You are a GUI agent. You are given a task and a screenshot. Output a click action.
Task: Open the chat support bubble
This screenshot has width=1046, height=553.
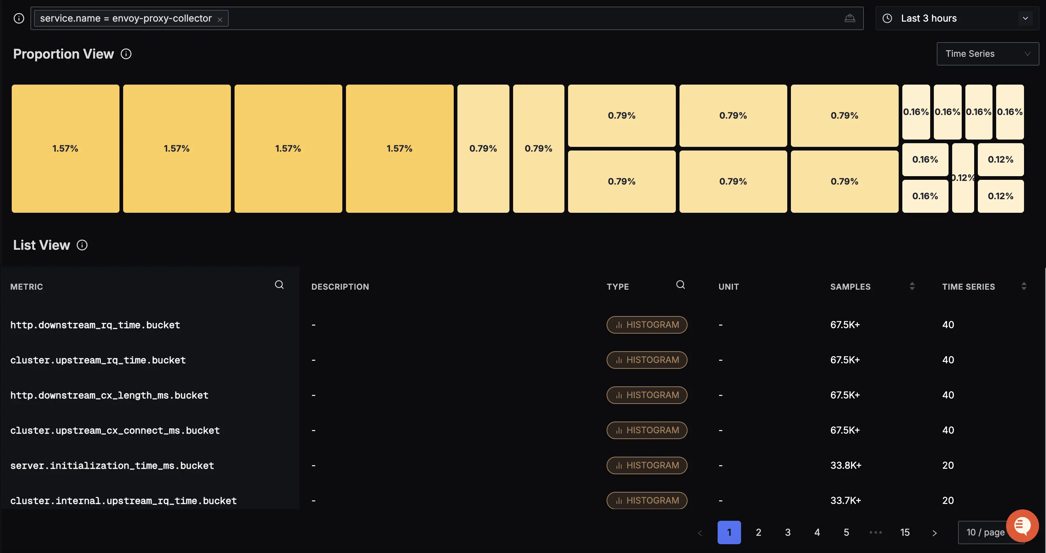(1022, 526)
